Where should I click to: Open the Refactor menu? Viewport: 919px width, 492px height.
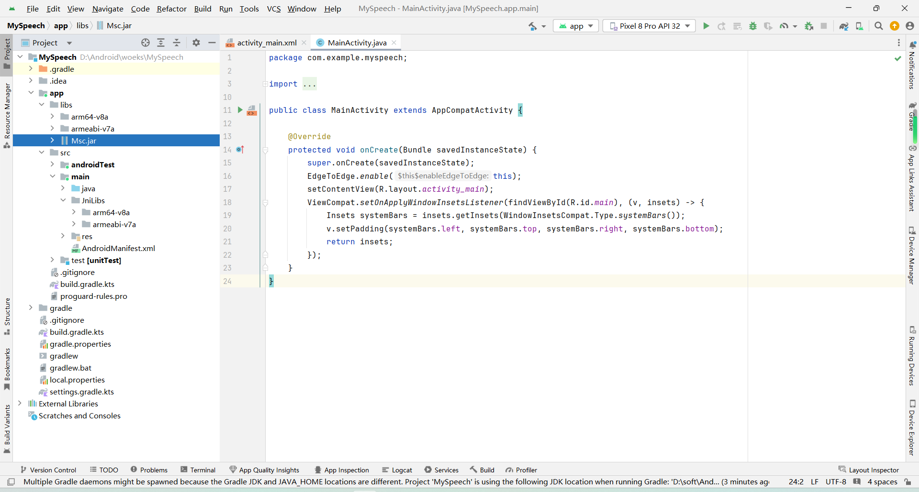[x=171, y=9]
